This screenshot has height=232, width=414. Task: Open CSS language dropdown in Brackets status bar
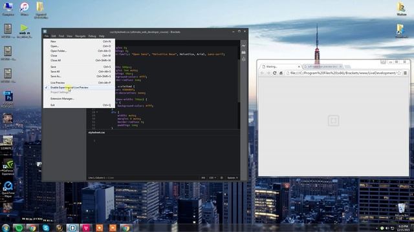[213, 178]
